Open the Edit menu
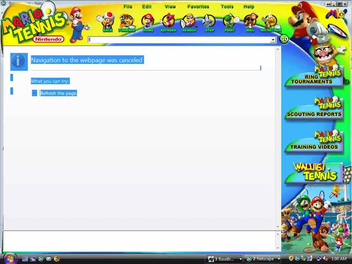 coord(147,7)
